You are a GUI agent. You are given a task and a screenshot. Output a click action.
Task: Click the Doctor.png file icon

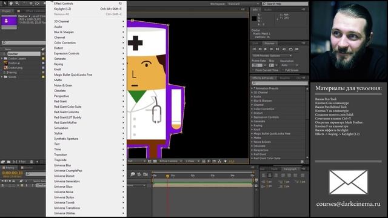pyautogui.click(x=5, y=68)
